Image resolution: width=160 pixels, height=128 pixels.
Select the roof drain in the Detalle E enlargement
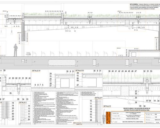pyautogui.click(x=147, y=86)
